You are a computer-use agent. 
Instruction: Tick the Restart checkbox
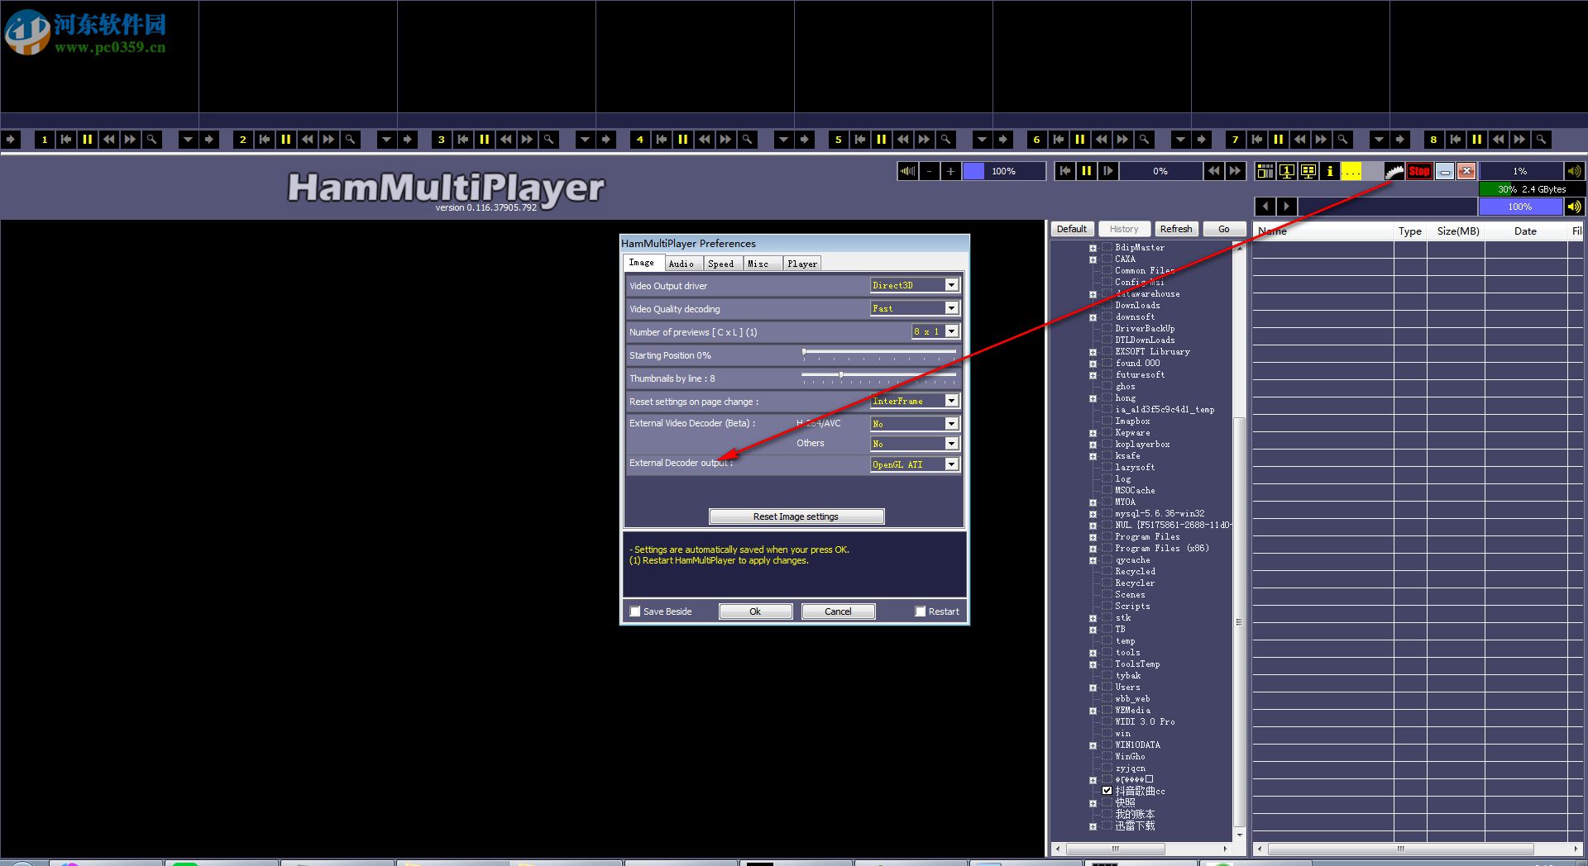921,611
